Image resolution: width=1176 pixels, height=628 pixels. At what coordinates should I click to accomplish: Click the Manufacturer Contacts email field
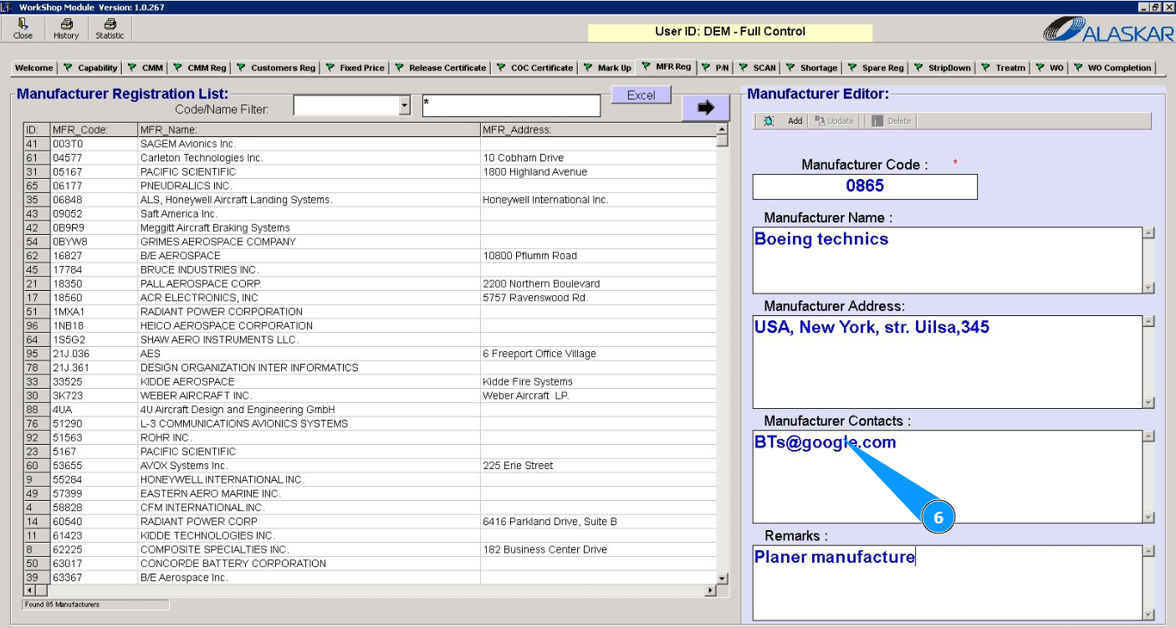[948, 477]
